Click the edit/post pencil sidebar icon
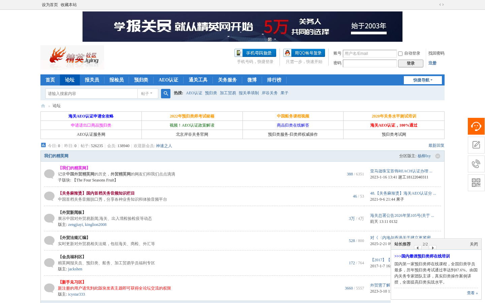The height and width of the screenshot is (303, 485). point(476,145)
